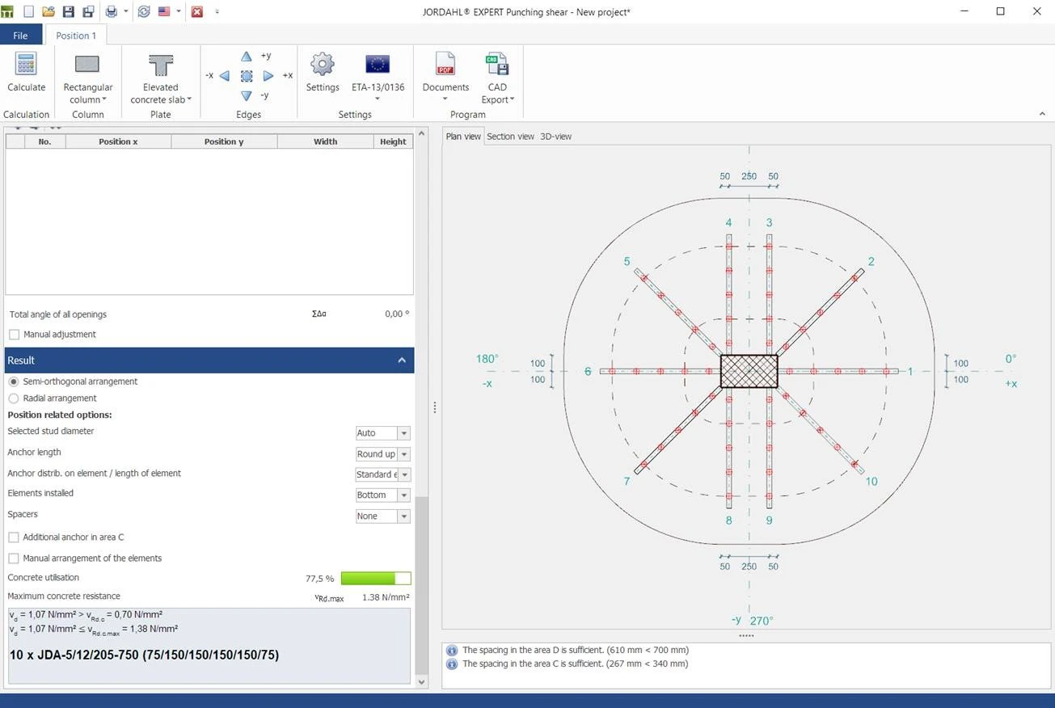Switch to Section view tab

pyautogui.click(x=510, y=137)
